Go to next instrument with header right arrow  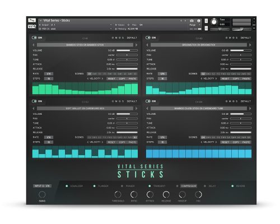pyautogui.click(x=185, y=21)
